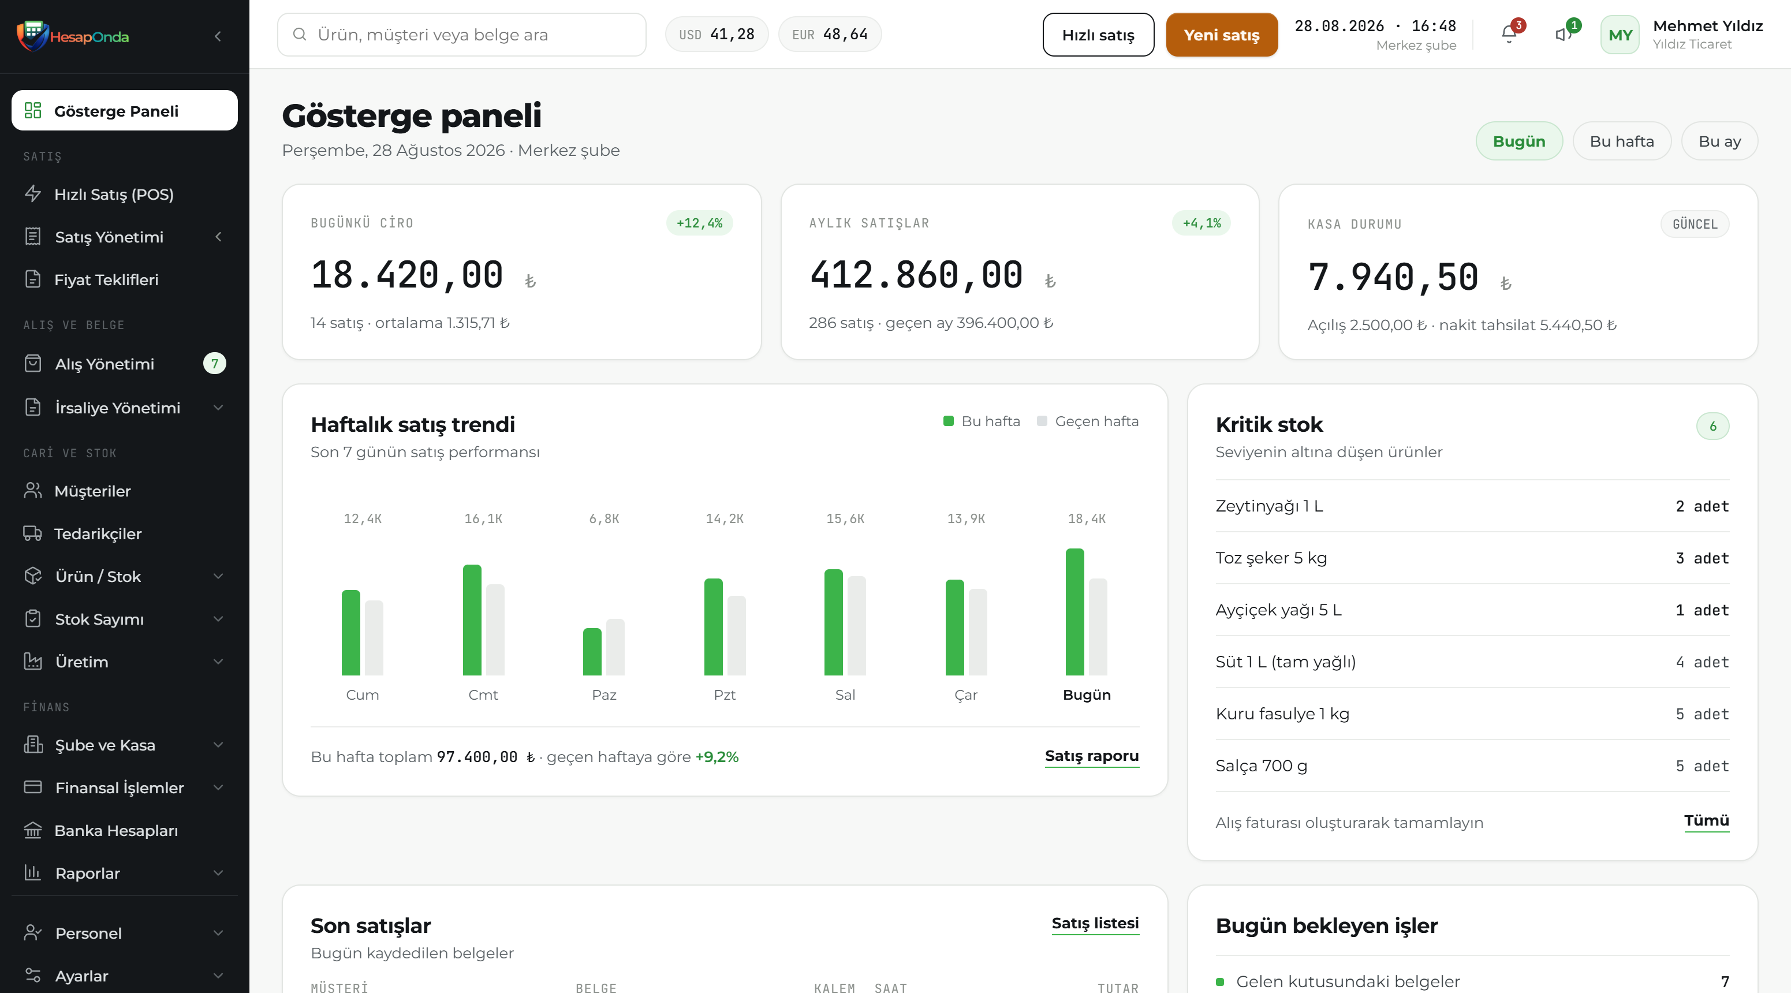
Task: Click the Üretim factory icon
Action: click(x=33, y=661)
